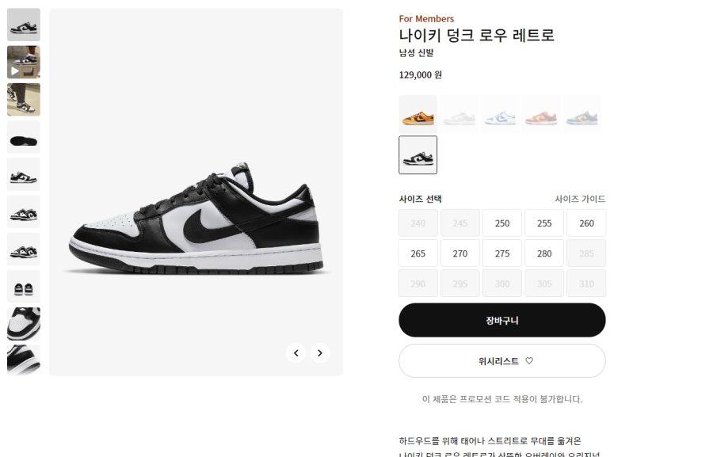Select size 265

(418, 253)
